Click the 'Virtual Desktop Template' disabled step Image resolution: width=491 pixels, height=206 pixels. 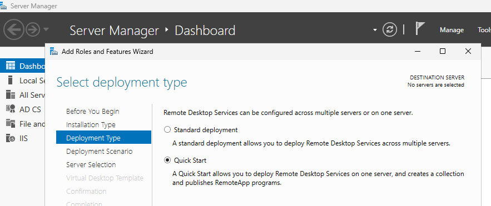pyautogui.click(x=105, y=178)
